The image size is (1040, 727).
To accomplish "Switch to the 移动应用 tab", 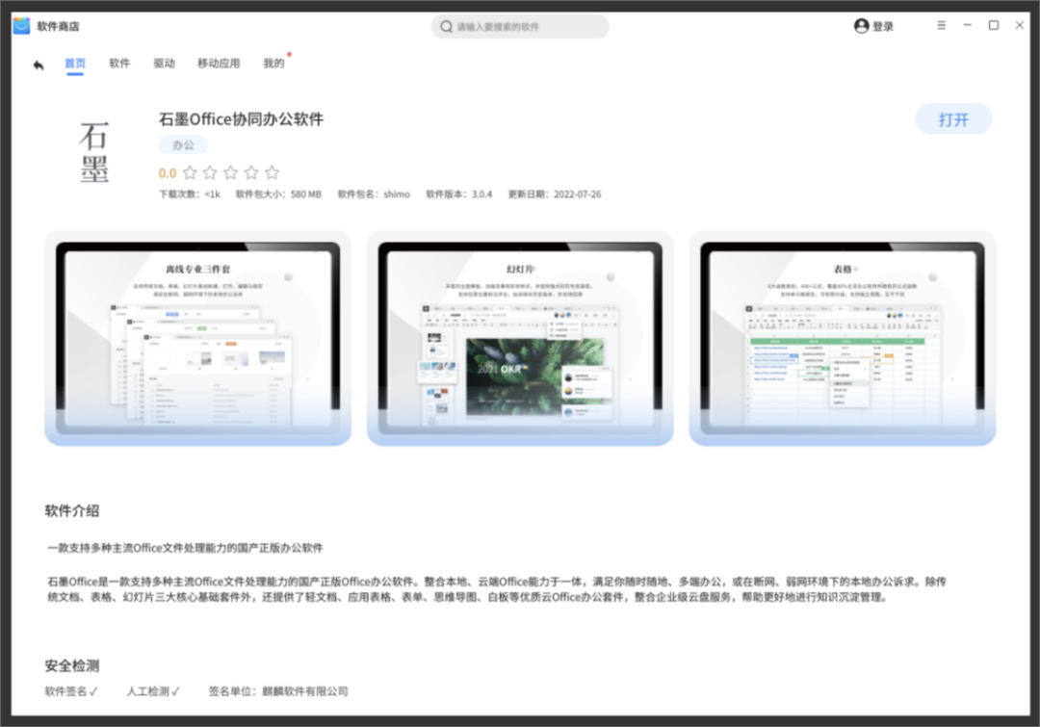I will (x=219, y=63).
